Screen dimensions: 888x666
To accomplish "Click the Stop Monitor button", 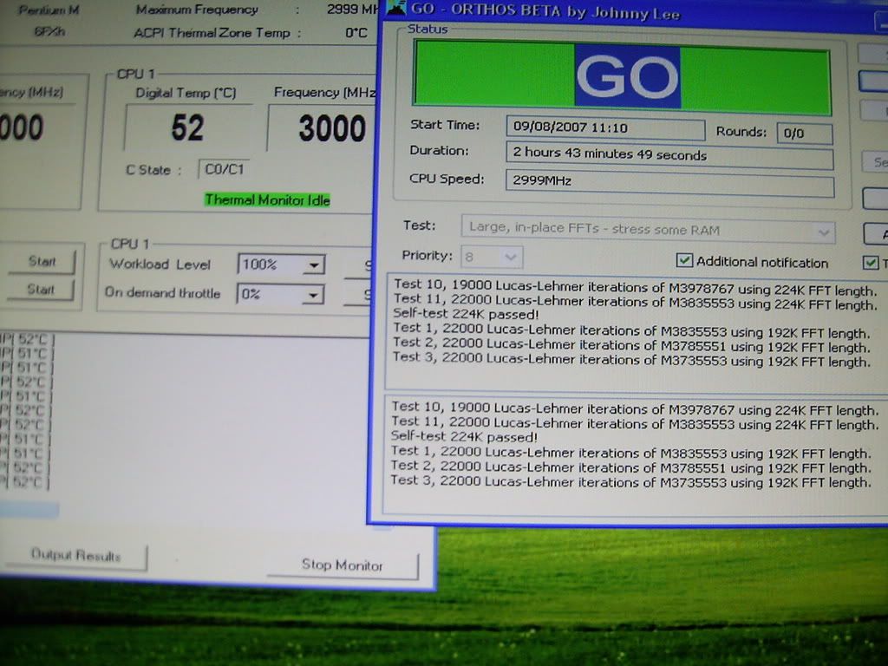I will pos(343,565).
